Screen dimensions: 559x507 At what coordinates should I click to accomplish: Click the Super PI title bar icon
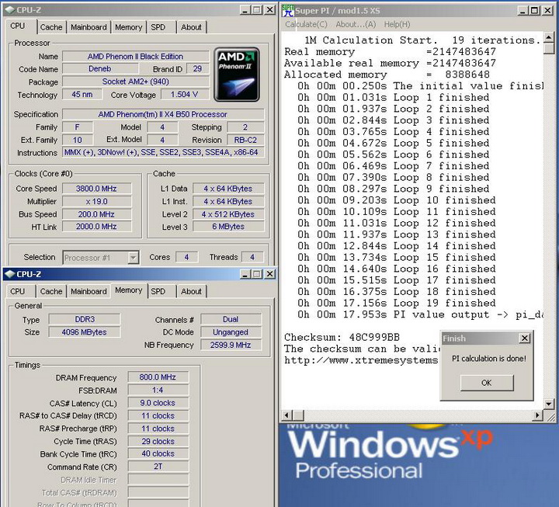tap(288, 10)
